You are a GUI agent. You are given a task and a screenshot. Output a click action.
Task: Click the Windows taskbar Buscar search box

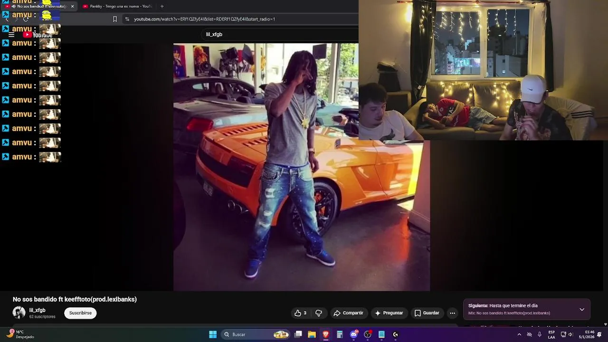(256, 334)
